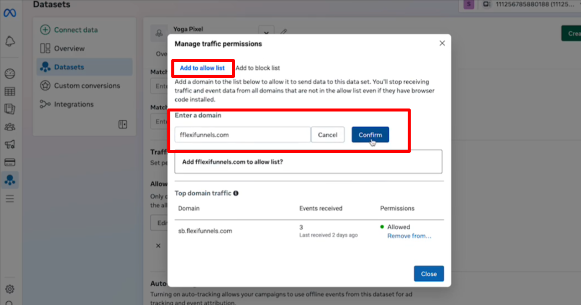This screenshot has height=305, width=581.
Task: Click the pencil edit icon next to Yoga Pixel
Action: click(283, 32)
